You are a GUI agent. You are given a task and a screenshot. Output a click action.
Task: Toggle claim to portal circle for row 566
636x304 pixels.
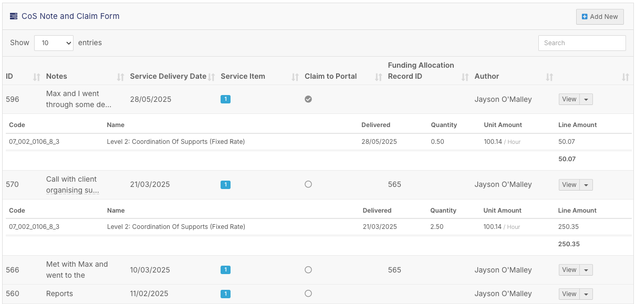coord(308,270)
